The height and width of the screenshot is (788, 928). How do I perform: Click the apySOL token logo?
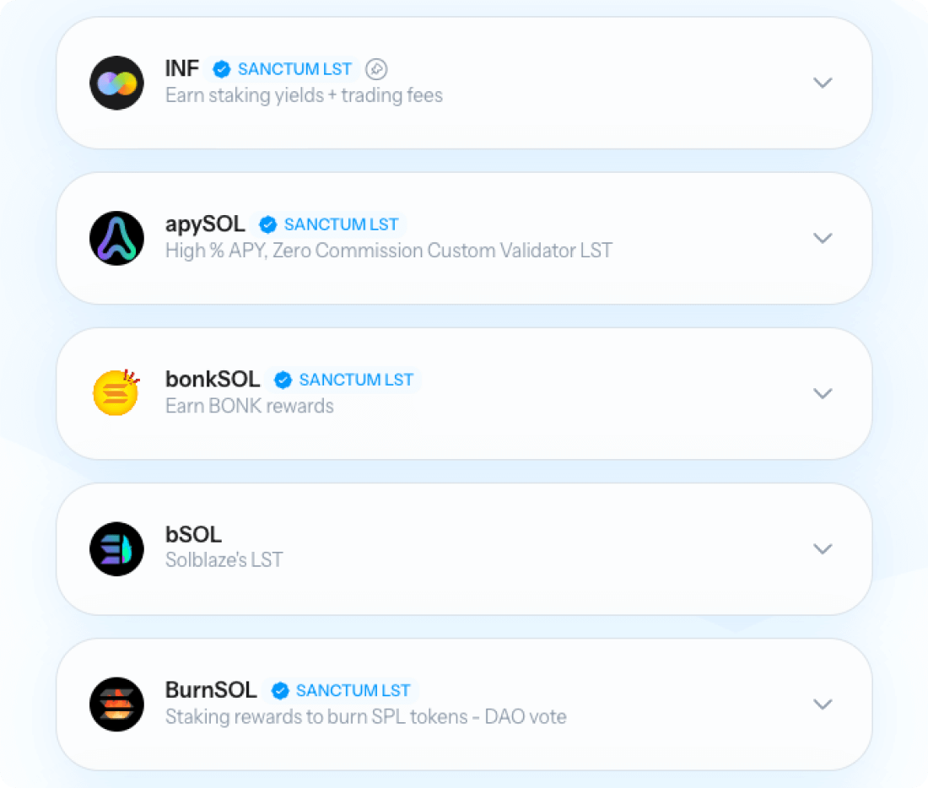click(x=116, y=238)
